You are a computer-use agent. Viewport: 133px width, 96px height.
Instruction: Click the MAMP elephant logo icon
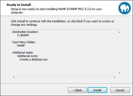124,8
